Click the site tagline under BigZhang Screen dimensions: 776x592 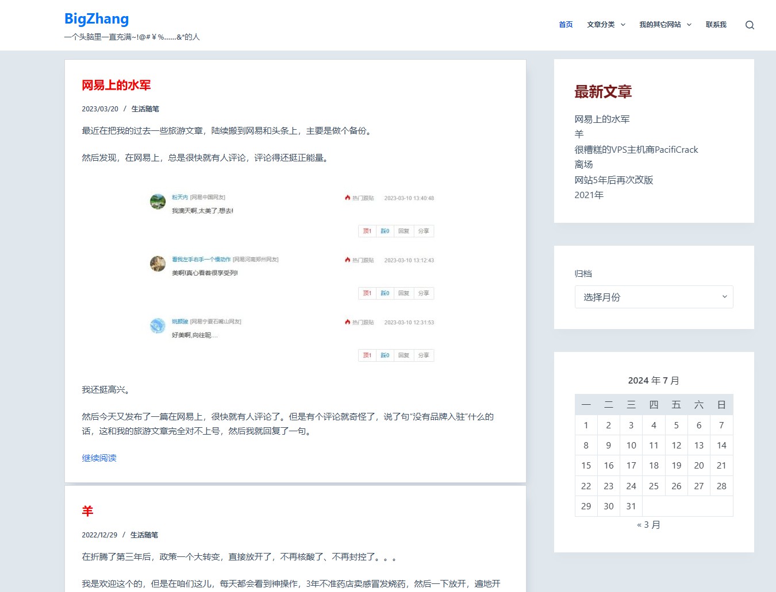pyautogui.click(x=132, y=37)
